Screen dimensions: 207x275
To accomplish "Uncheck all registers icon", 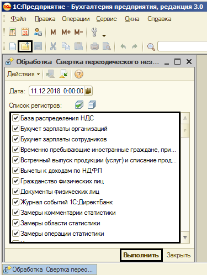I will (92, 105).
